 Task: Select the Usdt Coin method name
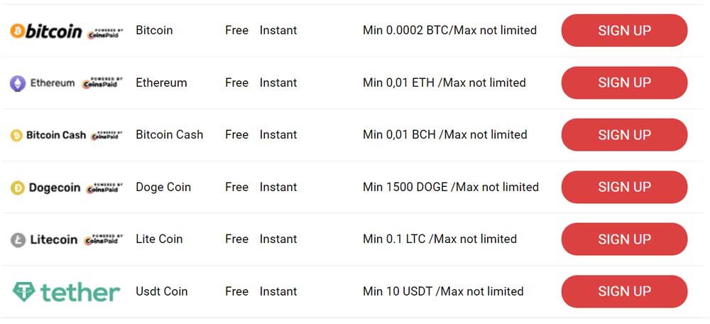pos(162,291)
